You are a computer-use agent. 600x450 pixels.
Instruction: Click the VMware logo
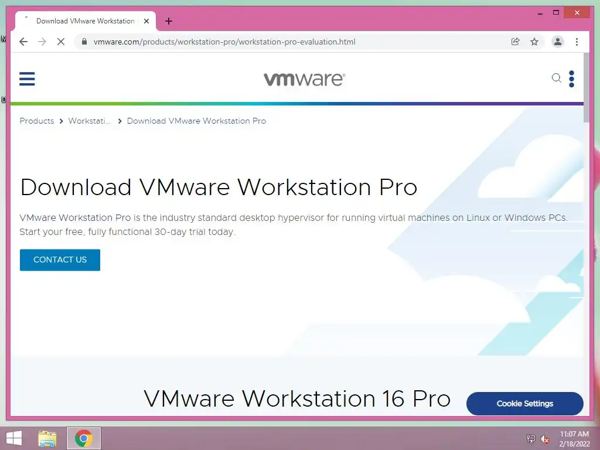304,79
